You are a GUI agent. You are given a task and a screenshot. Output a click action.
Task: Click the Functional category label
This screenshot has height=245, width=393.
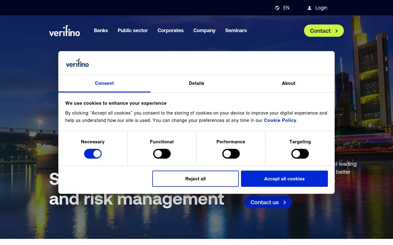[x=162, y=142]
